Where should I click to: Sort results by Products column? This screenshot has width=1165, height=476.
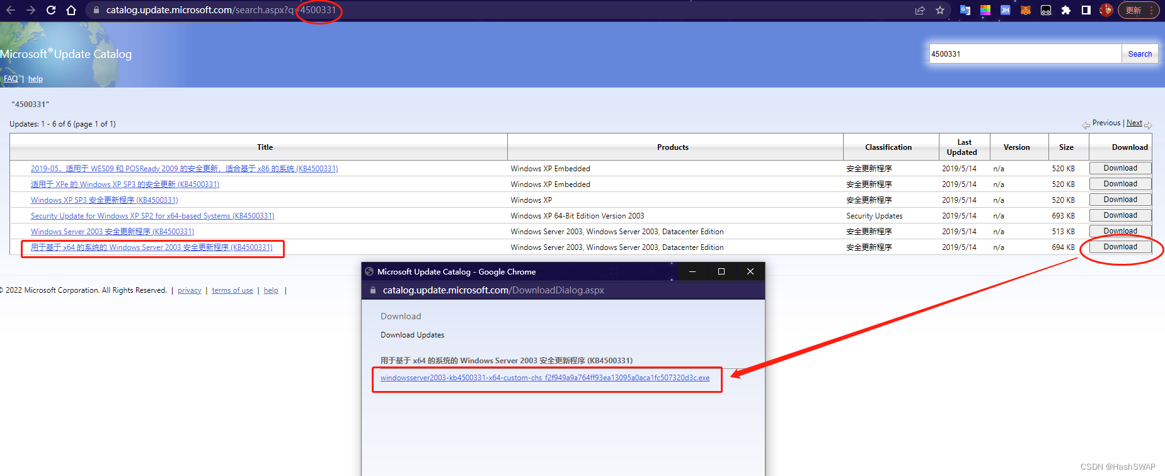673,147
